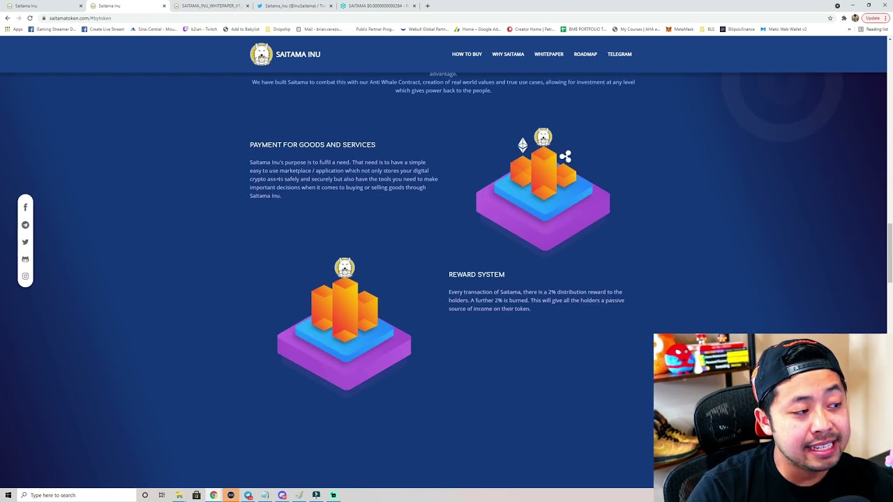Viewport: 893px width, 502px height.
Task: Open WHITEPAPER nav item
Action: (549, 54)
